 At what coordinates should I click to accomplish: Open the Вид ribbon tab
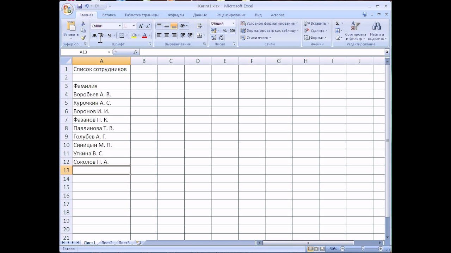(258, 15)
